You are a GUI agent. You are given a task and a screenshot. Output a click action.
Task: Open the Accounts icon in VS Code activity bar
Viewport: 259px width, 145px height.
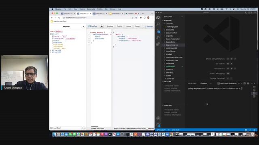(x=158, y=118)
